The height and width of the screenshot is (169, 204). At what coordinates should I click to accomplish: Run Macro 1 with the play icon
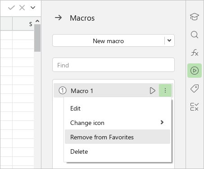[x=152, y=91]
